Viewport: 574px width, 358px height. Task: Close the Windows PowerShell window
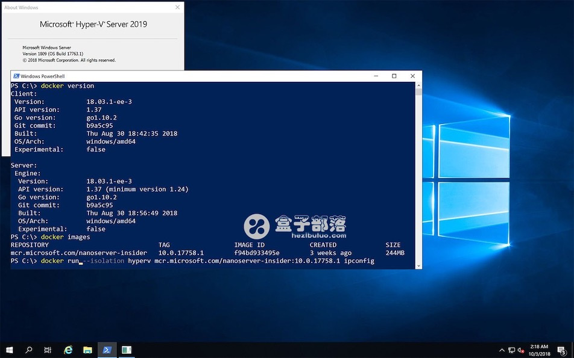point(412,76)
